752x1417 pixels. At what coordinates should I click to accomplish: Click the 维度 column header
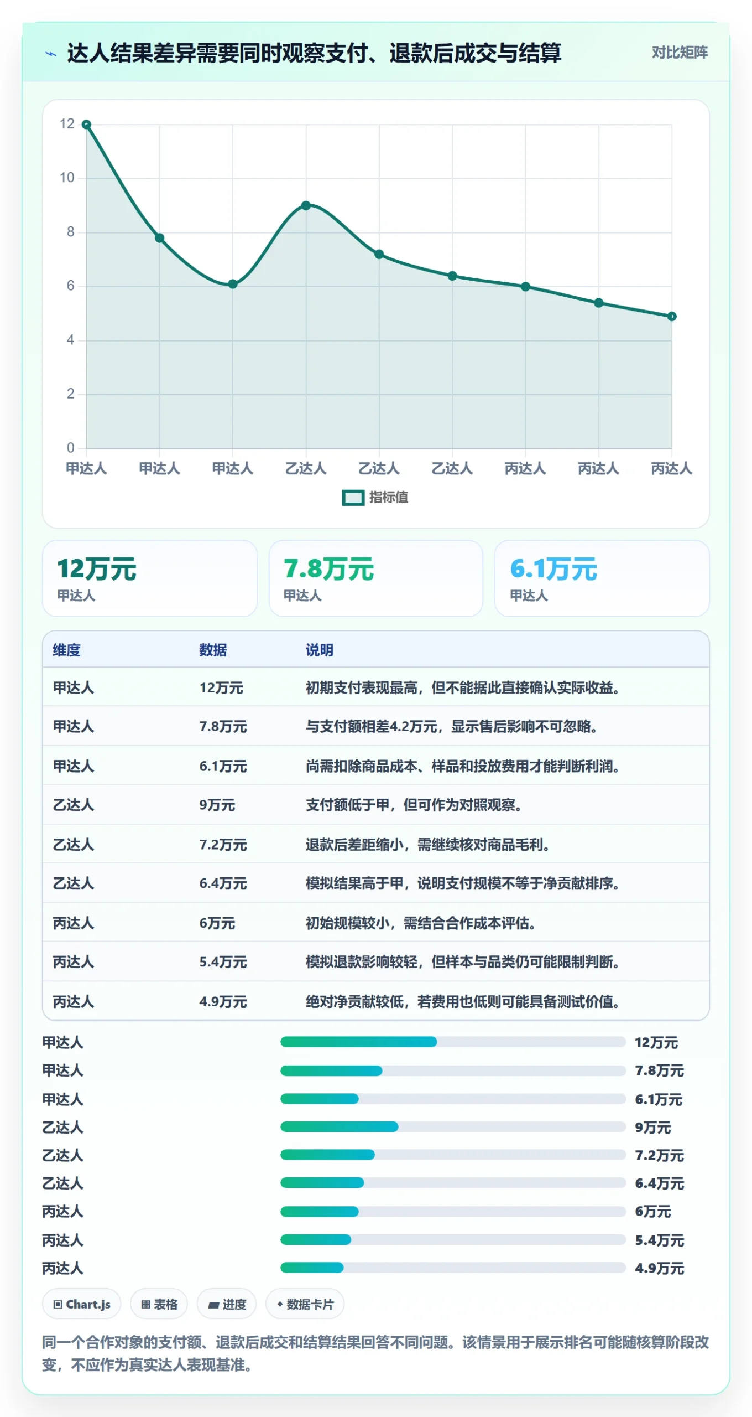[x=67, y=650]
